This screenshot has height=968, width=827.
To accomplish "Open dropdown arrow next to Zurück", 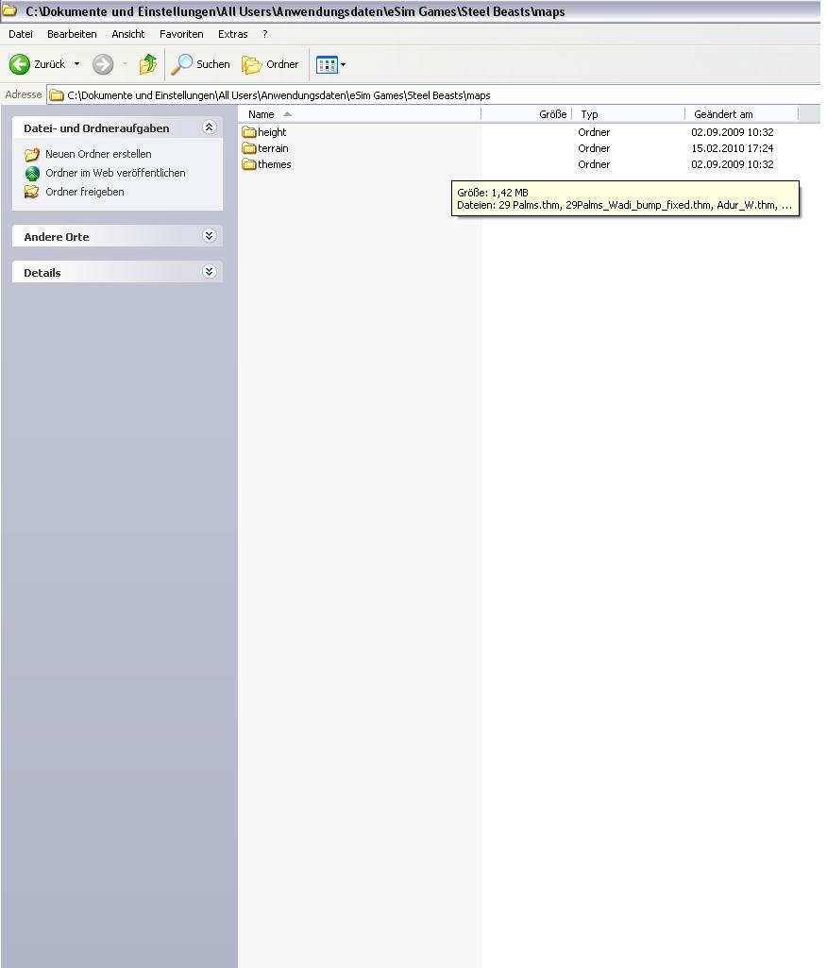I will click(x=77, y=64).
